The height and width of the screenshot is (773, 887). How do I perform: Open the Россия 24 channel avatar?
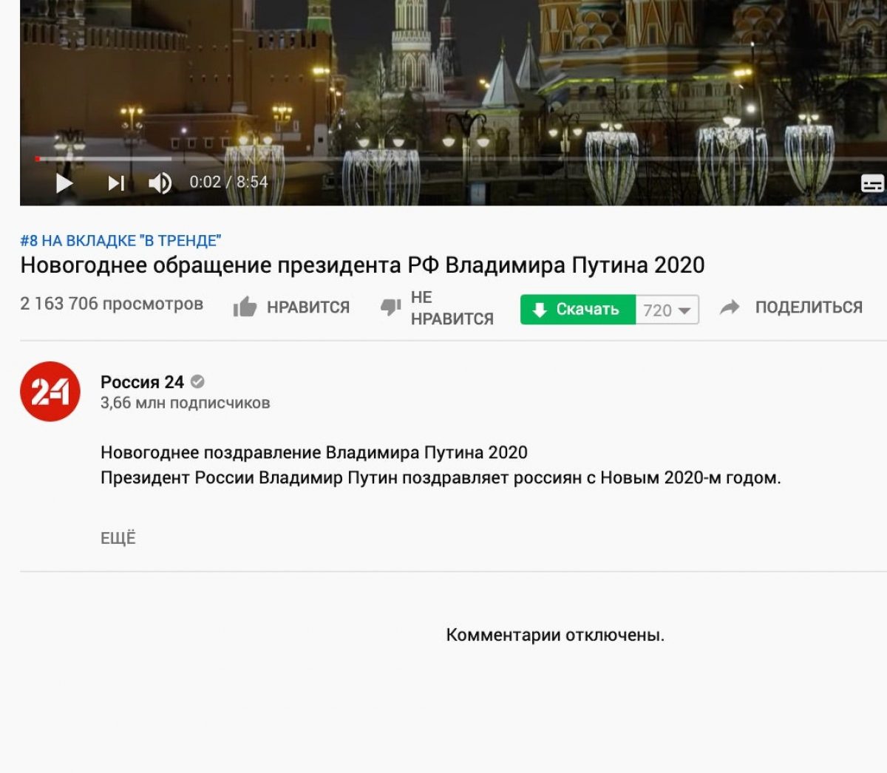[x=50, y=392]
